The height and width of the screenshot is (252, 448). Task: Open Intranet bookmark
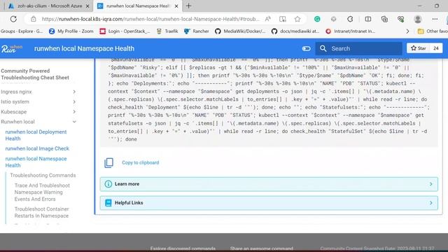[x=351, y=31]
